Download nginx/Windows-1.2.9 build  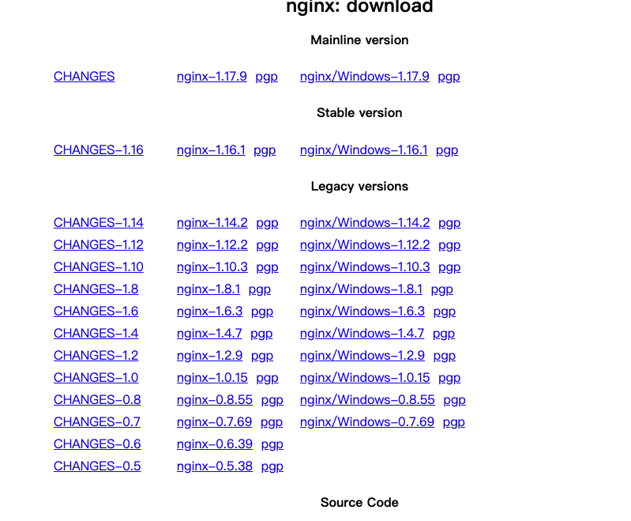coord(362,356)
